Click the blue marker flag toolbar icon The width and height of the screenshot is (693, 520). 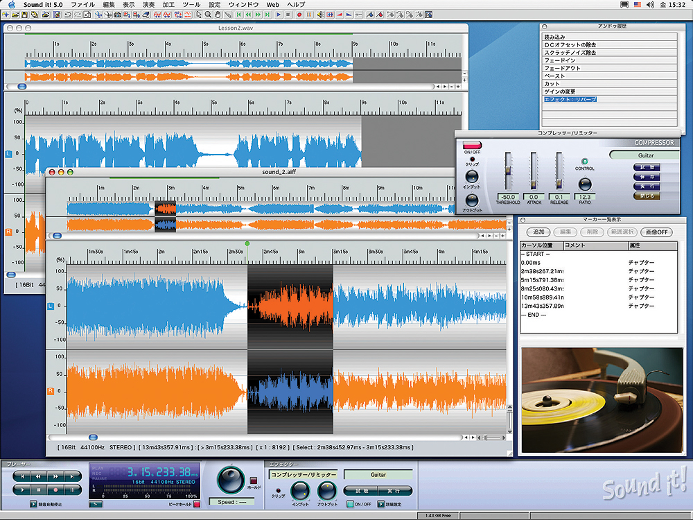point(369,15)
